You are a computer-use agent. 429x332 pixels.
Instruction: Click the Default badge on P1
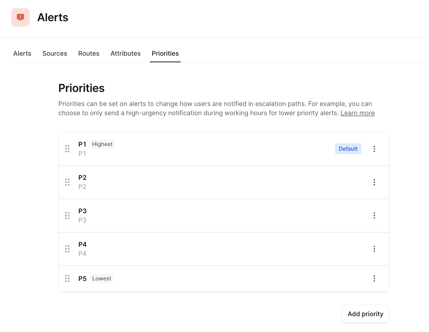[x=348, y=149]
